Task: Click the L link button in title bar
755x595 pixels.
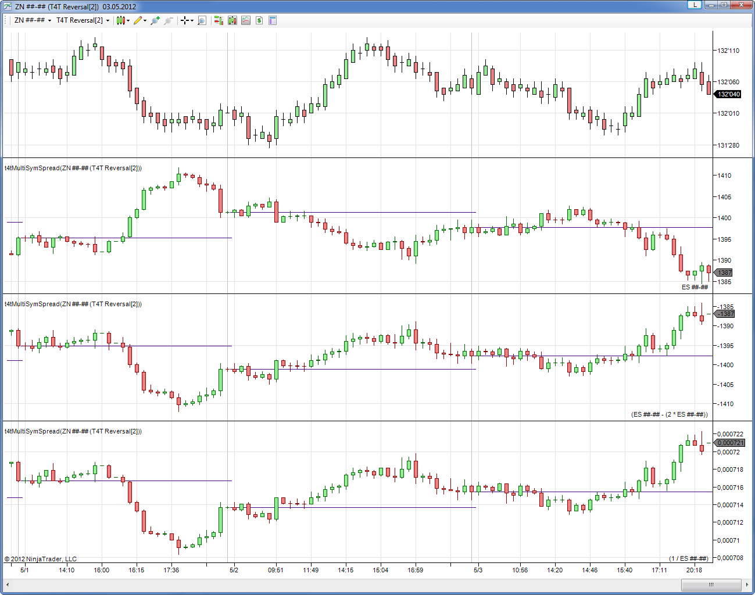Action: click(x=695, y=5)
